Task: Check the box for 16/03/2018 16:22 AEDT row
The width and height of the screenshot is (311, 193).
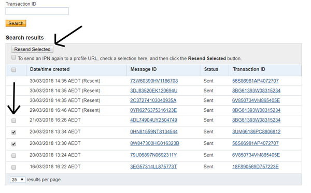Action: click(13, 167)
